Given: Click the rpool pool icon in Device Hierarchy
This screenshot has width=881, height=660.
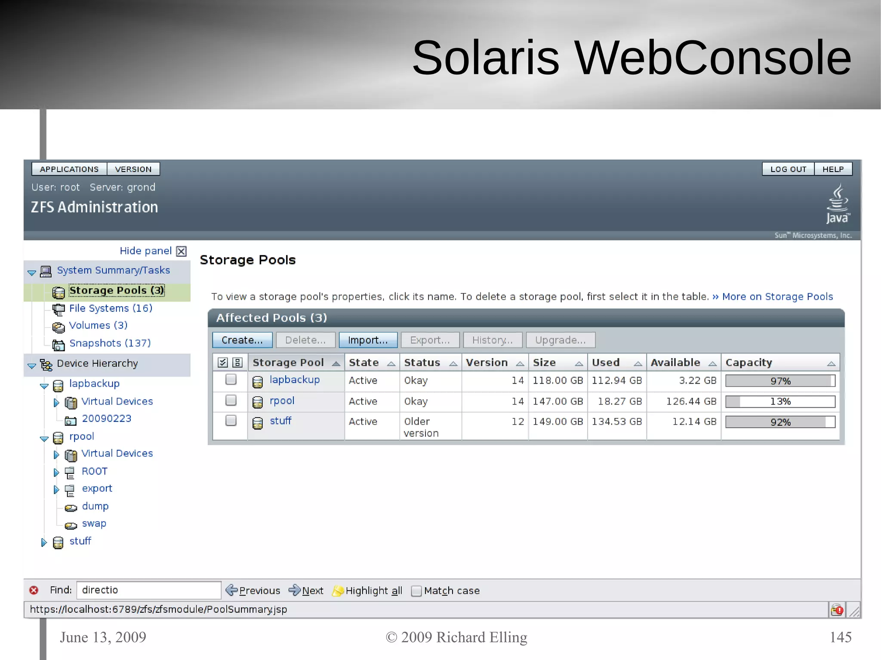Looking at the screenshot, I should tap(58, 438).
